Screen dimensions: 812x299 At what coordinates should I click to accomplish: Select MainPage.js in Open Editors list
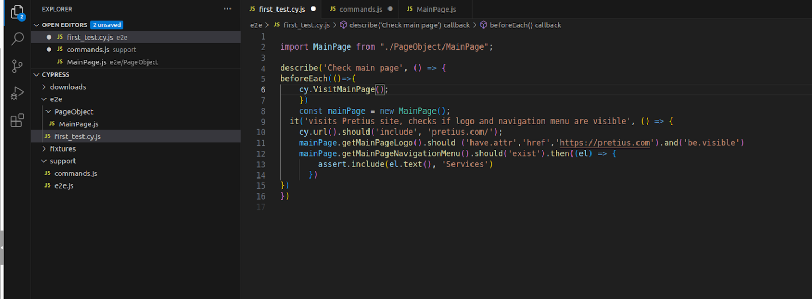135,62
